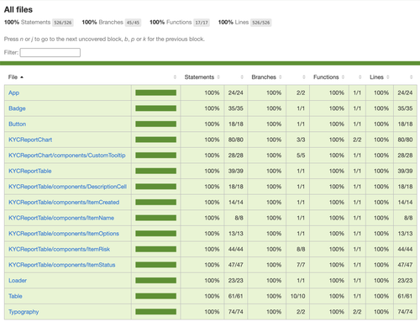The image size is (420, 322).
Task: Select 8/8 branches in ItemRisk row
Action: coord(301,249)
